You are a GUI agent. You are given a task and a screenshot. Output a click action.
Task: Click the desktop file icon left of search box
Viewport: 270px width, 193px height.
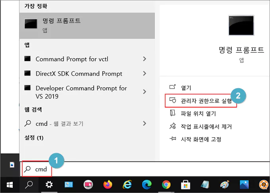click(x=12, y=165)
